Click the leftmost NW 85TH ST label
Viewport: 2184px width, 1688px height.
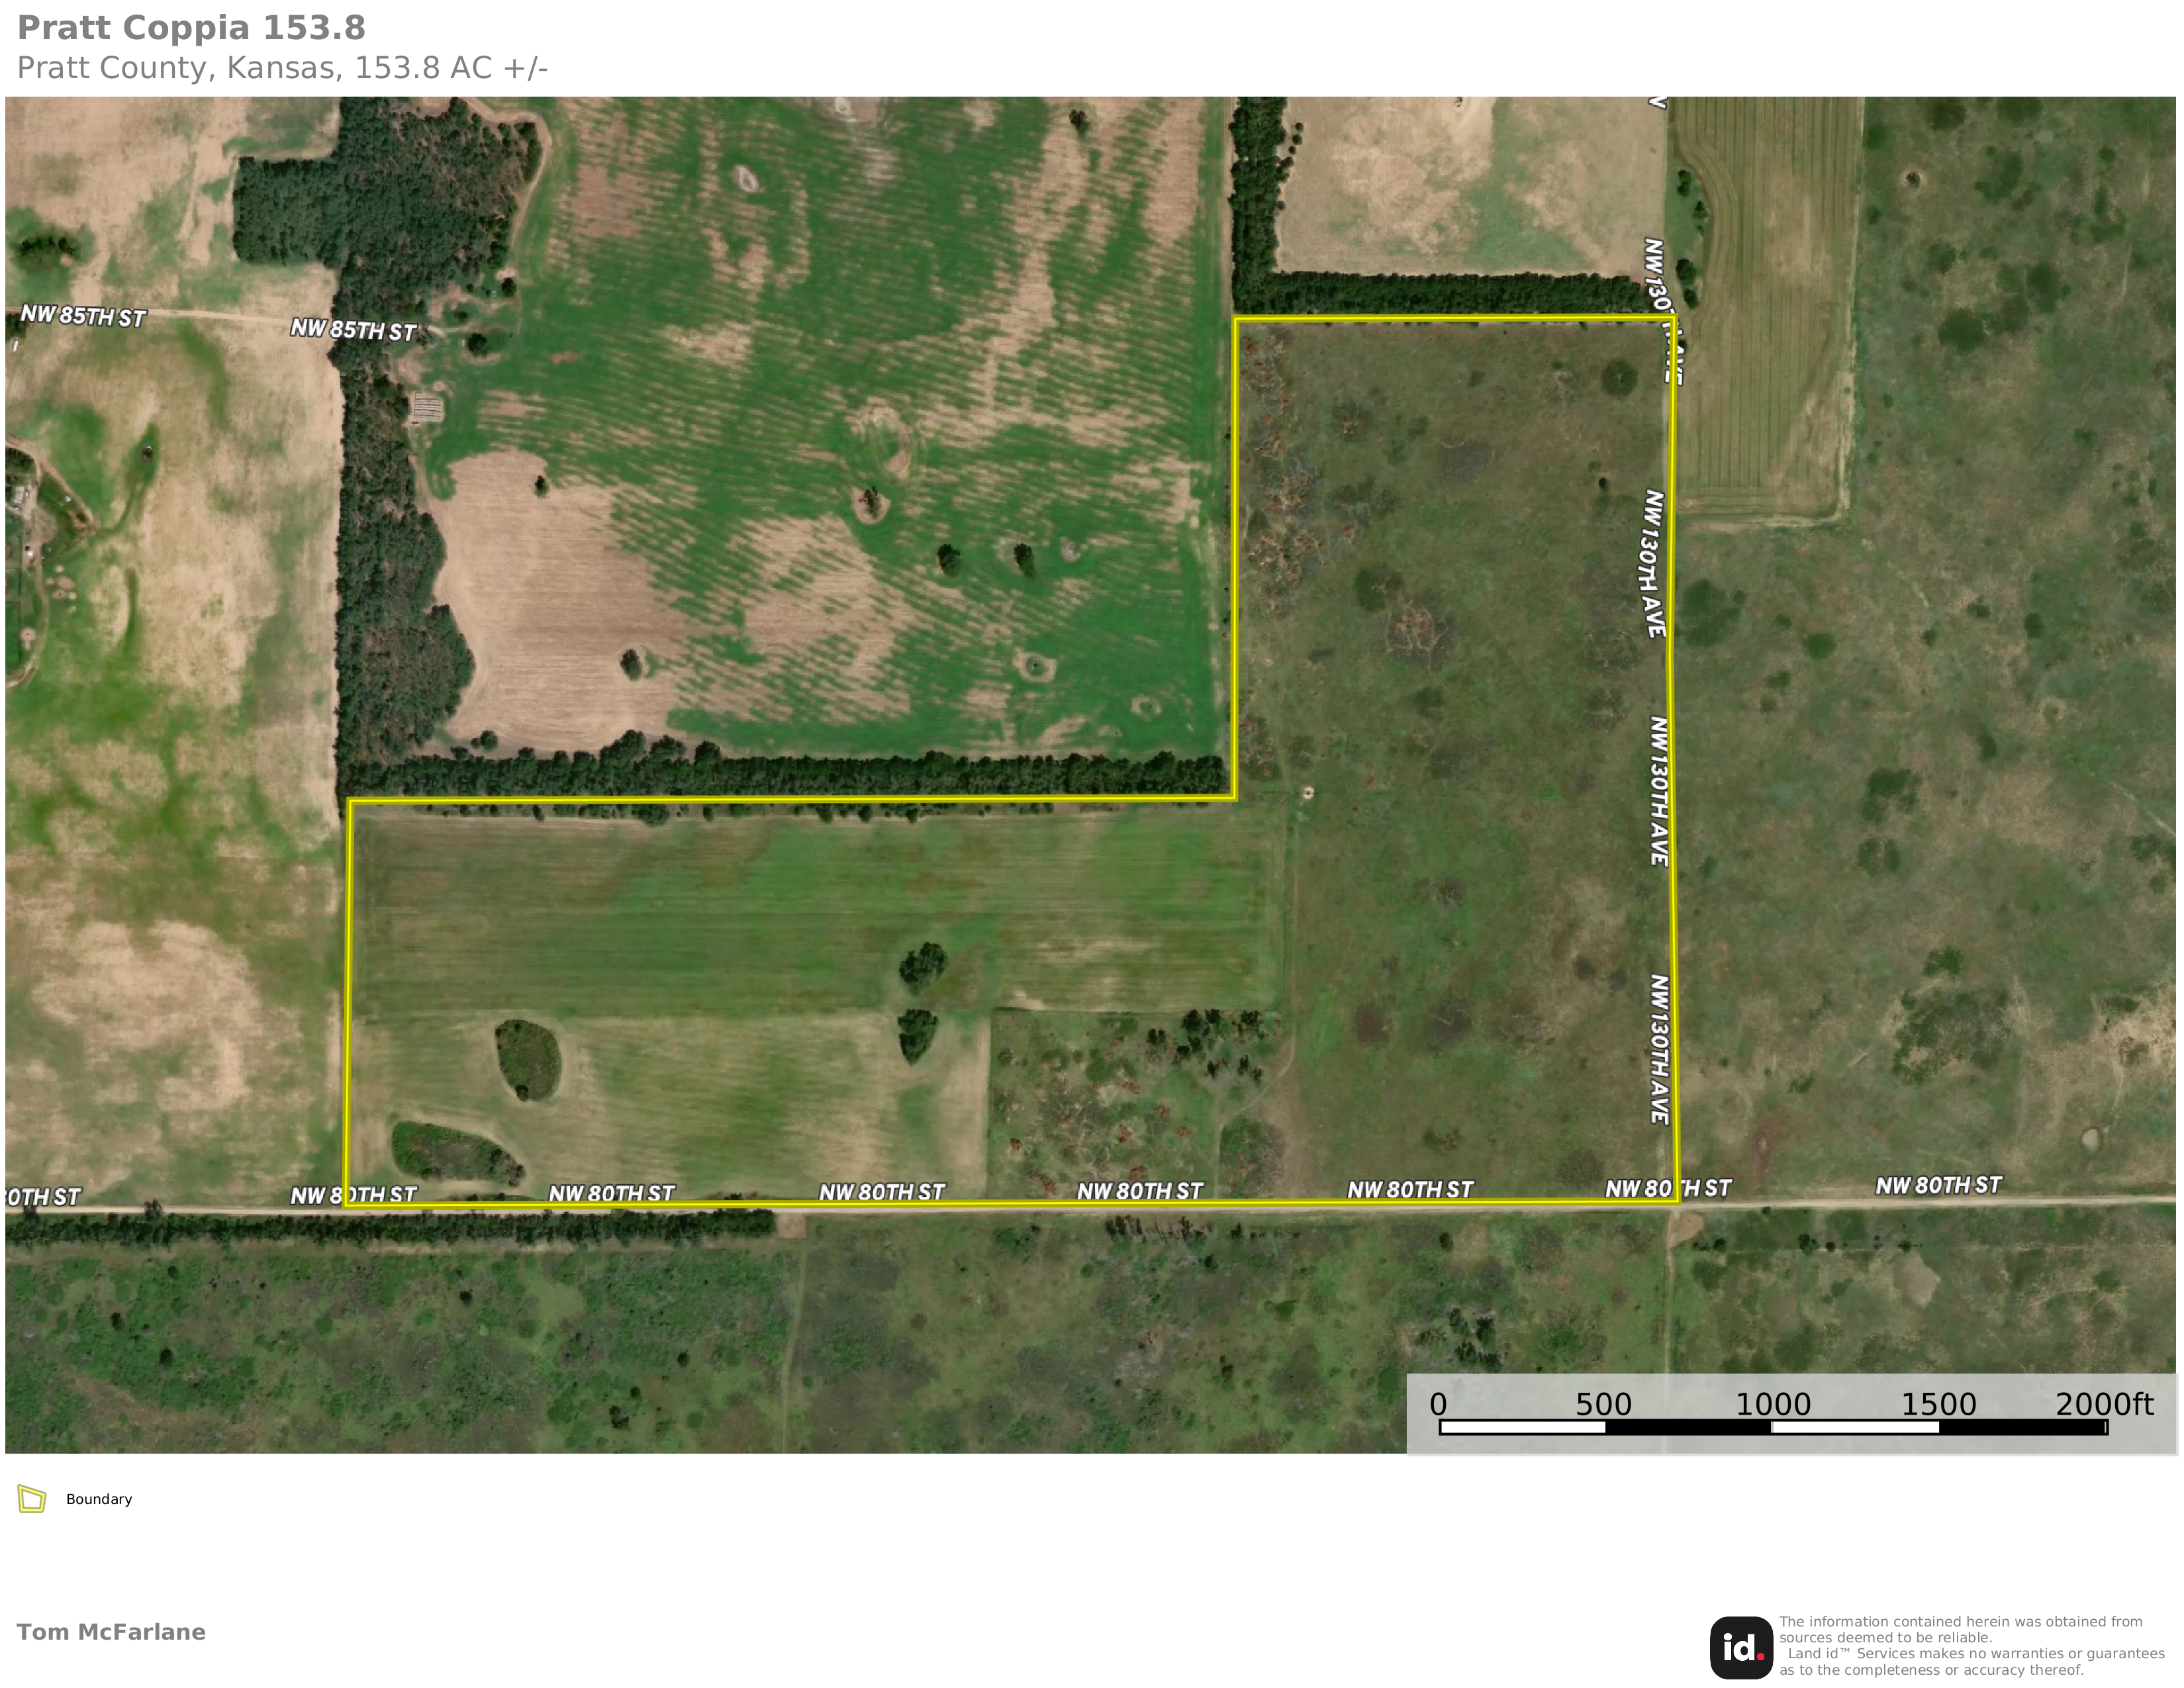tap(83, 316)
